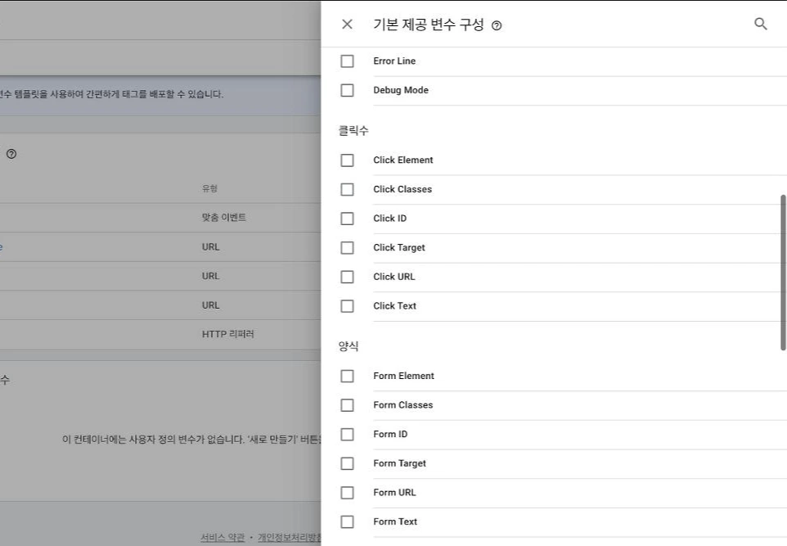Screen dimensions: 787x546
Task: Click the 맞춤 이벤트 type cell
Action: click(x=224, y=218)
